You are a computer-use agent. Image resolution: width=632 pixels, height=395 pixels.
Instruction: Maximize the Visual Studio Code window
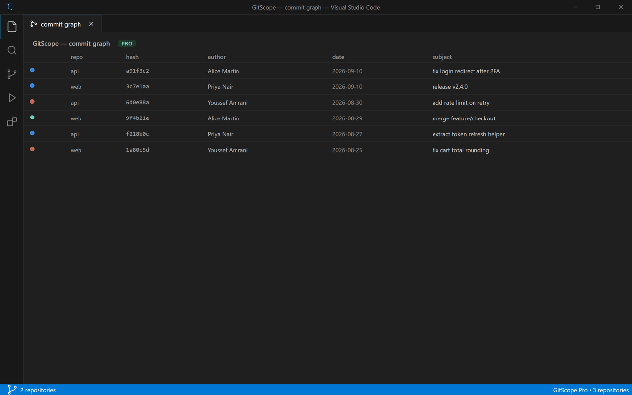tap(598, 7)
